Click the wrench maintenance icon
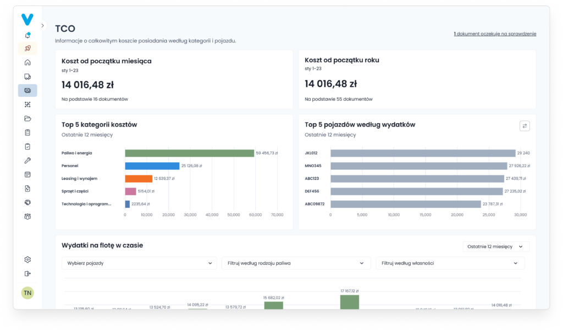Screen dimensions: 563x330 pos(27,161)
